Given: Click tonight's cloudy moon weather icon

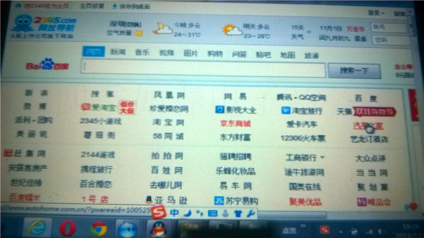Looking at the screenshot, I should click(x=162, y=28).
